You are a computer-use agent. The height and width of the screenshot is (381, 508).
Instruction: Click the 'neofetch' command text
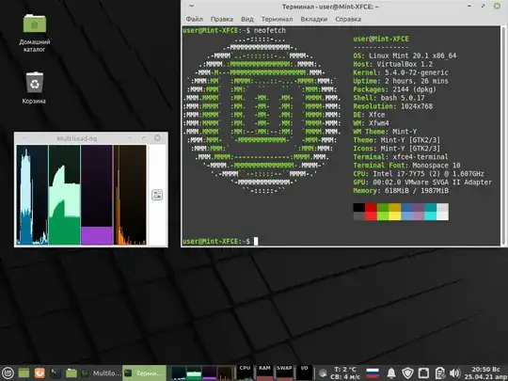[270, 30]
